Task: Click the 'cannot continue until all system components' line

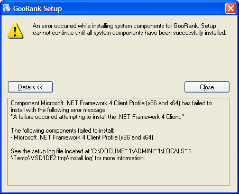Action: click(x=130, y=33)
